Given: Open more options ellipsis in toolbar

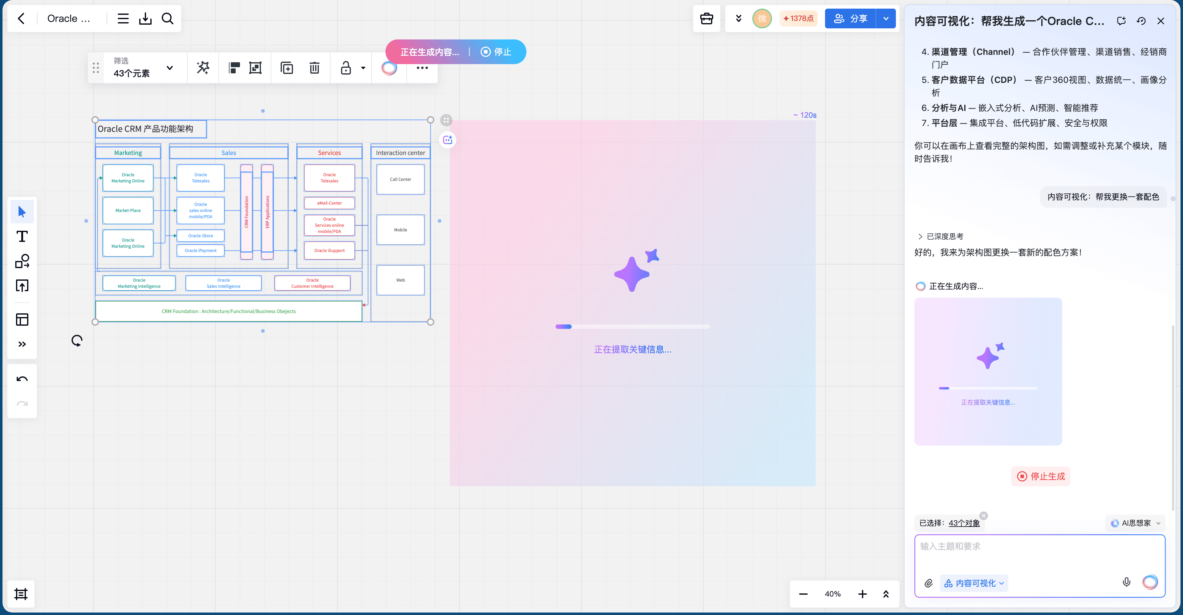Looking at the screenshot, I should tap(422, 68).
